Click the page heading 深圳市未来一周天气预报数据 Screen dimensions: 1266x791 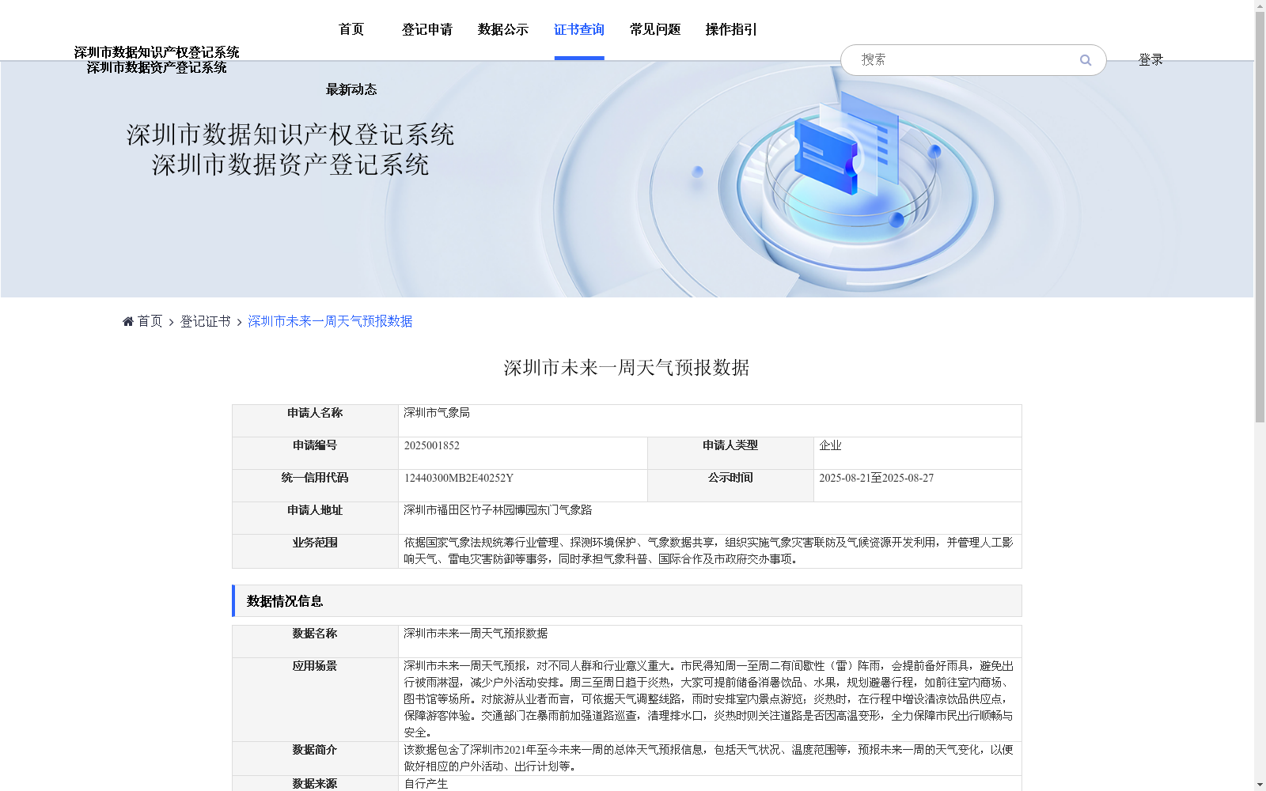pyautogui.click(x=627, y=368)
